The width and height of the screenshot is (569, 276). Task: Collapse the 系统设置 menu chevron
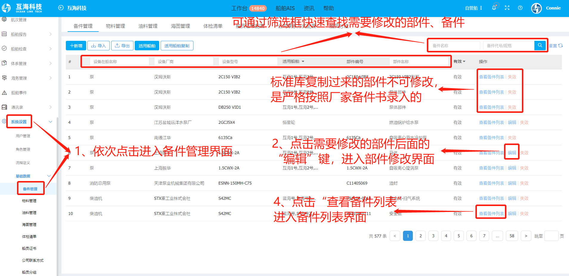click(50, 122)
